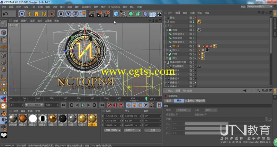Toggle the red X on 舞台 row
This screenshot has width=277, height=147.
(x=195, y=18)
